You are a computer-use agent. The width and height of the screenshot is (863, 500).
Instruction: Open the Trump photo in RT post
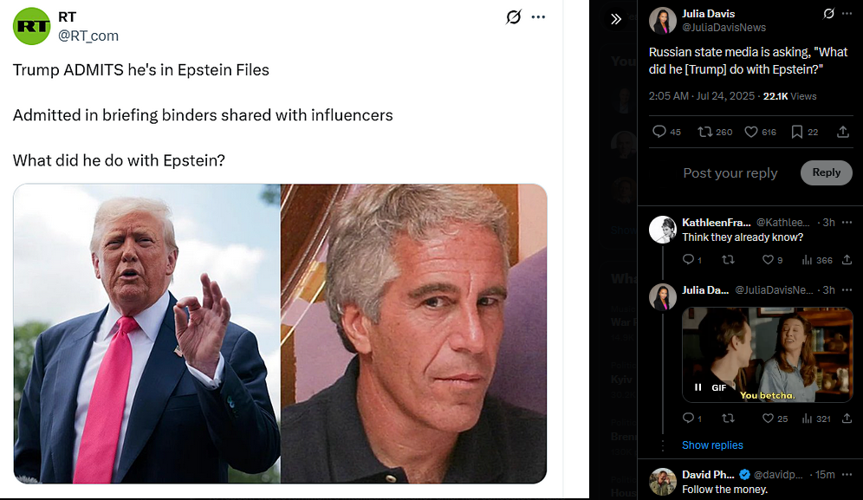coord(147,334)
